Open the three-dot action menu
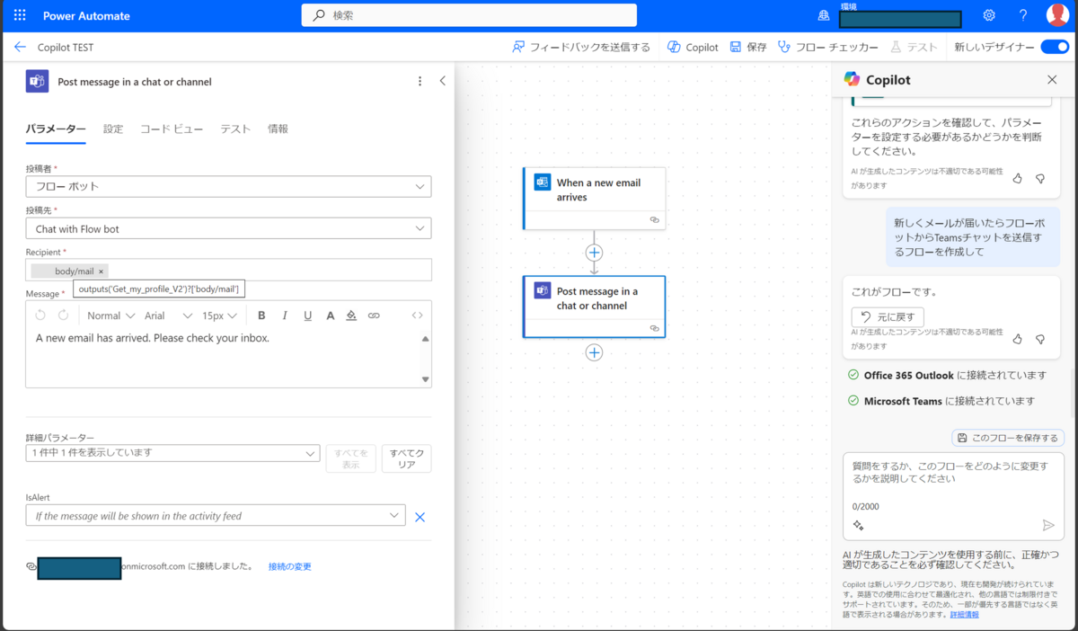This screenshot has height=631, width=1078. coord(420,81)
